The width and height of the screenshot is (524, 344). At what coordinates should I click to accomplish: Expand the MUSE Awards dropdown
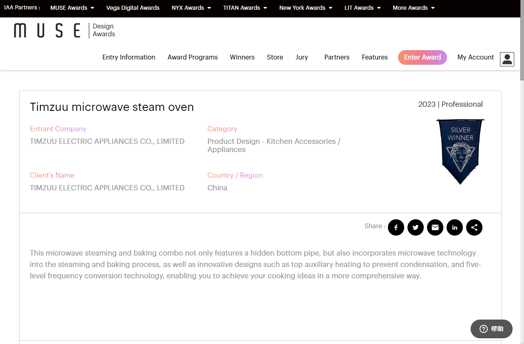pos(72,8)
